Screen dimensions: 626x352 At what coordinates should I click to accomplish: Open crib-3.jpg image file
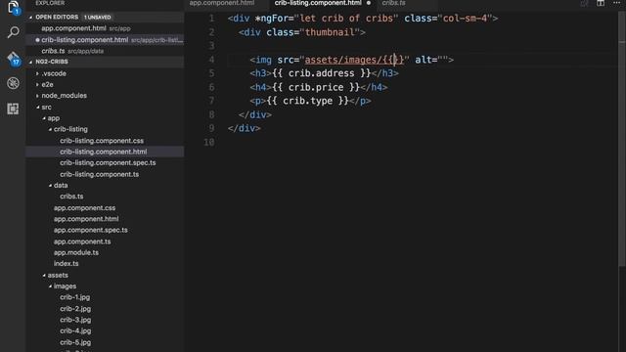(75, 320)
